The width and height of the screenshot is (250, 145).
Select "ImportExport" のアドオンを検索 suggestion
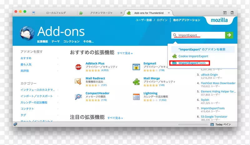(203, 49)
